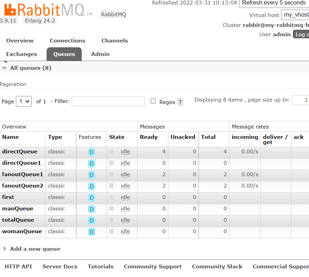Open the Tutorials footer link
The width and height of the screenshot is (309, 277).
pos(101,267)
